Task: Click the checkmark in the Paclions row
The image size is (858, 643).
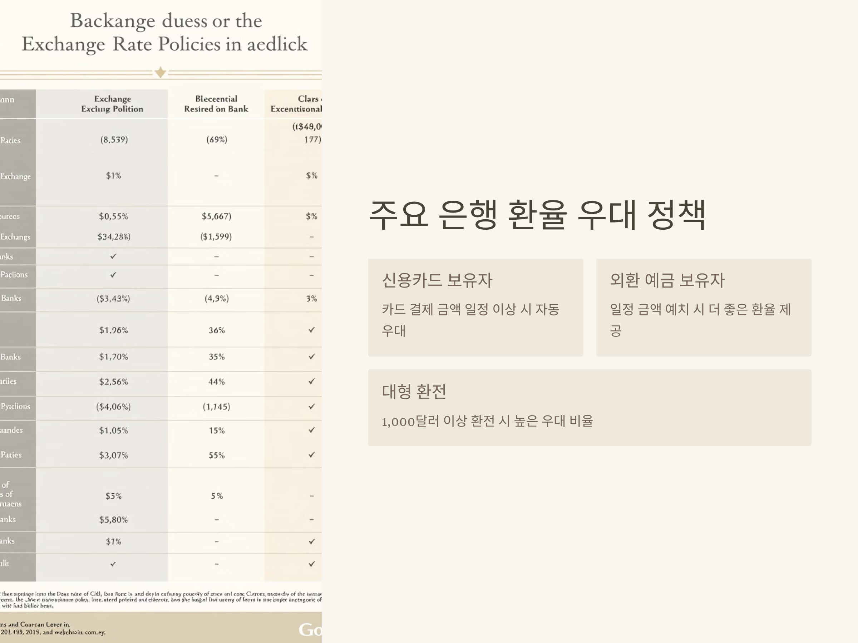Action: [x=113, y=275]
